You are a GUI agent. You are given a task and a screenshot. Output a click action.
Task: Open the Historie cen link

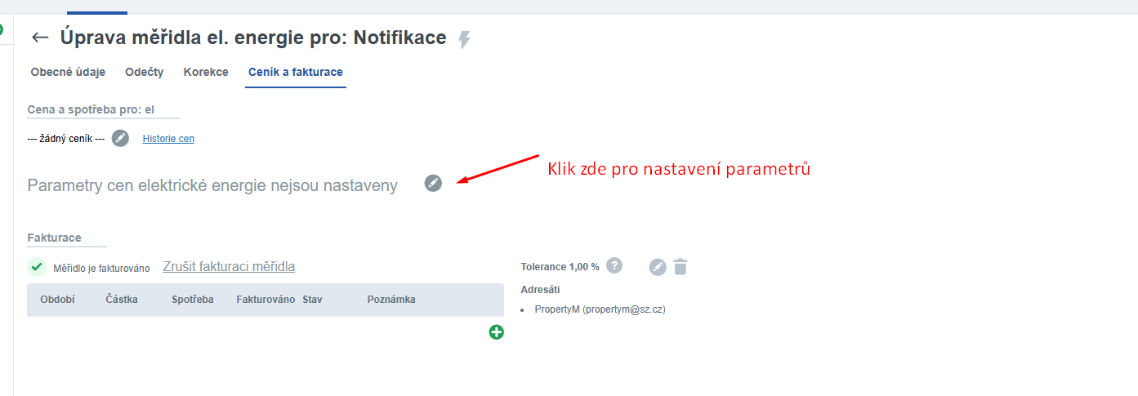(168, 139)
